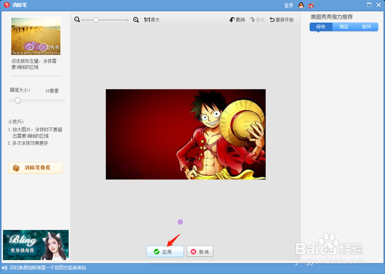Switch to the 软件 tab

367,27
